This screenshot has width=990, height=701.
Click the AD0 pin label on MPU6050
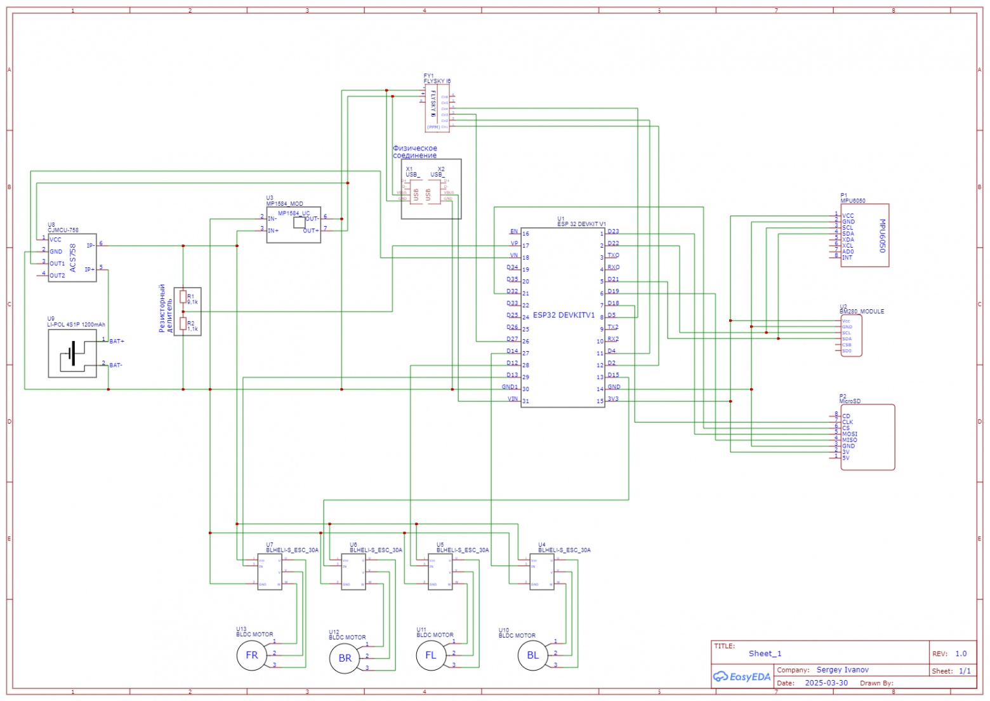point(848,251)
